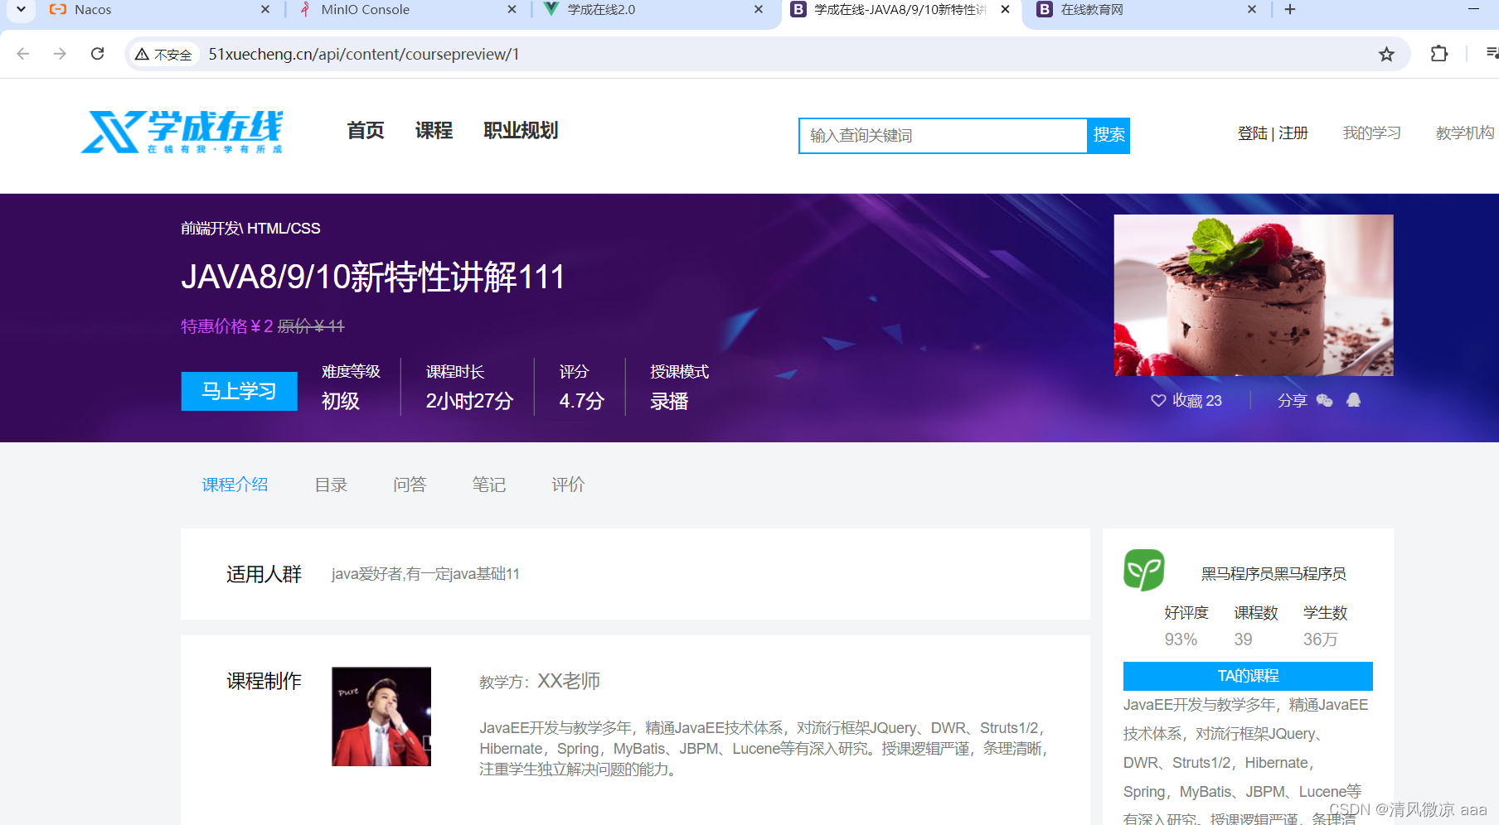Open 我的学习 link
This screenshot has height=825, width=1499.
[x=1372, y=133]
